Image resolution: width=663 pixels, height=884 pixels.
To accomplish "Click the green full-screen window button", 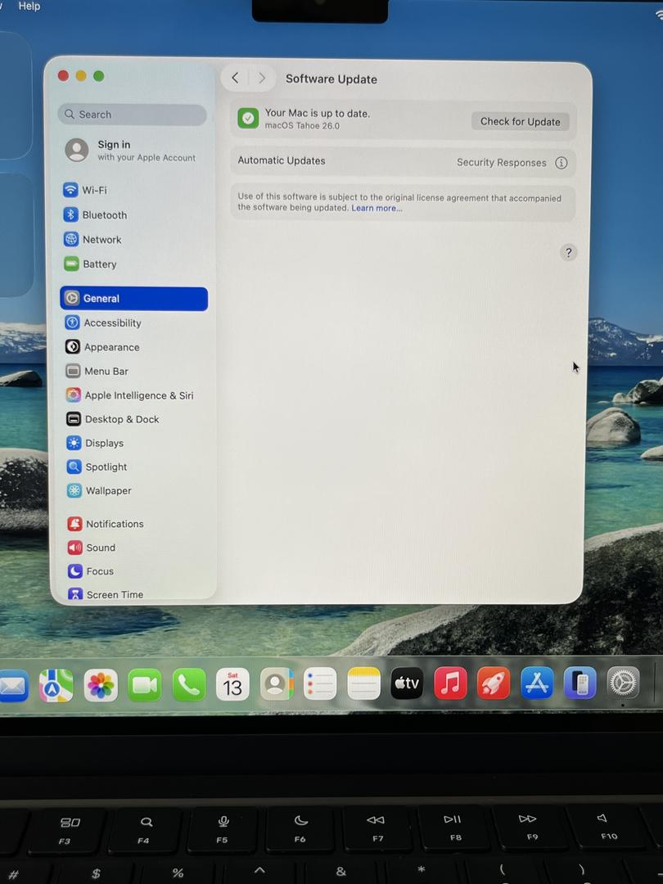I will pos(99,75).
